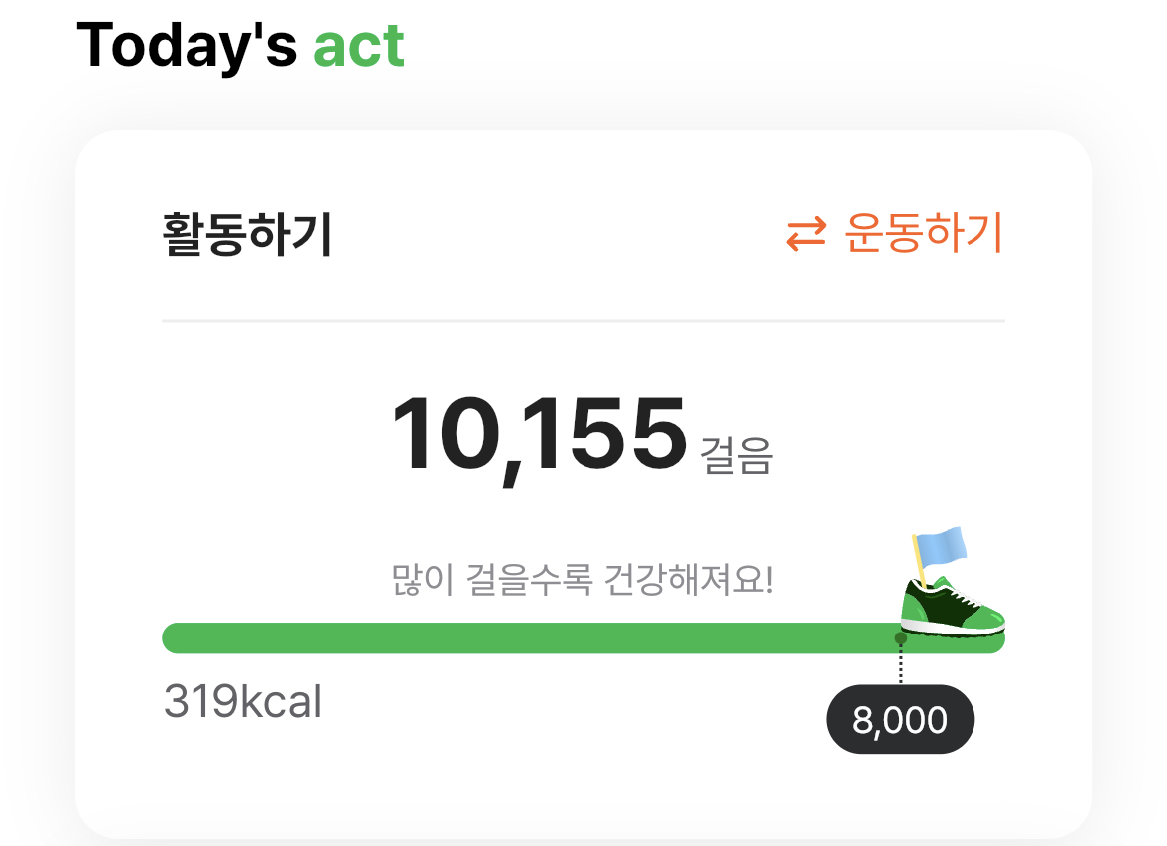Click the black "Today's" heading word
Screen dimensions: 1167x846
[186, 44]
